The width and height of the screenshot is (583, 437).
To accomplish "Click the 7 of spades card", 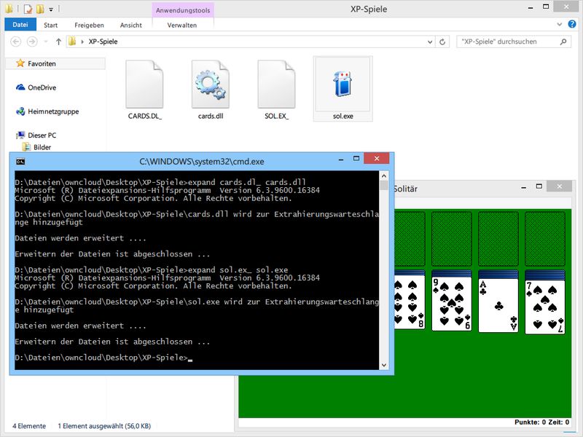I will tap(545, 306).
